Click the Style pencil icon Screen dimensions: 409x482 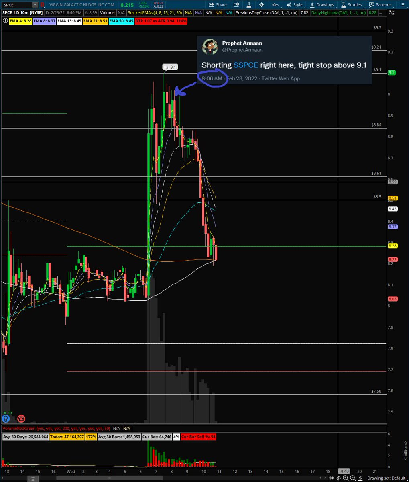pyautogui.click(x=288, y=5)
